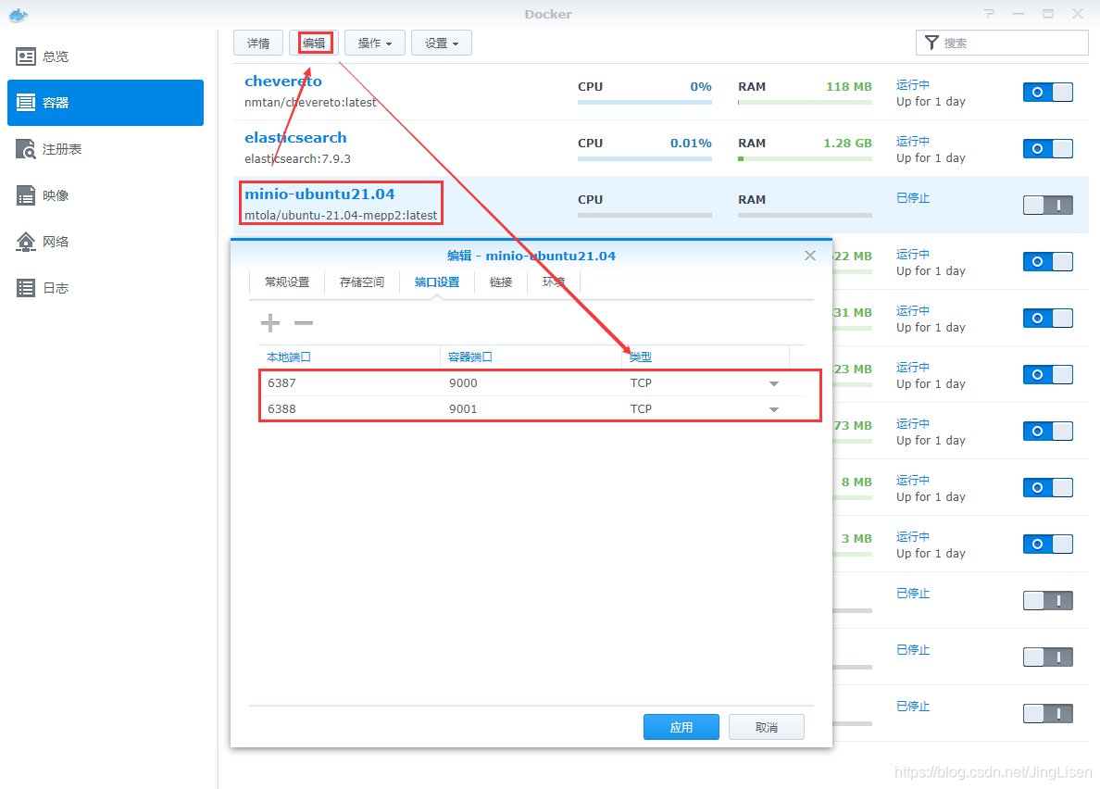Click the elasticsearch CPU usage bar
1100x789 pixels.
click(x=644, y=158)
